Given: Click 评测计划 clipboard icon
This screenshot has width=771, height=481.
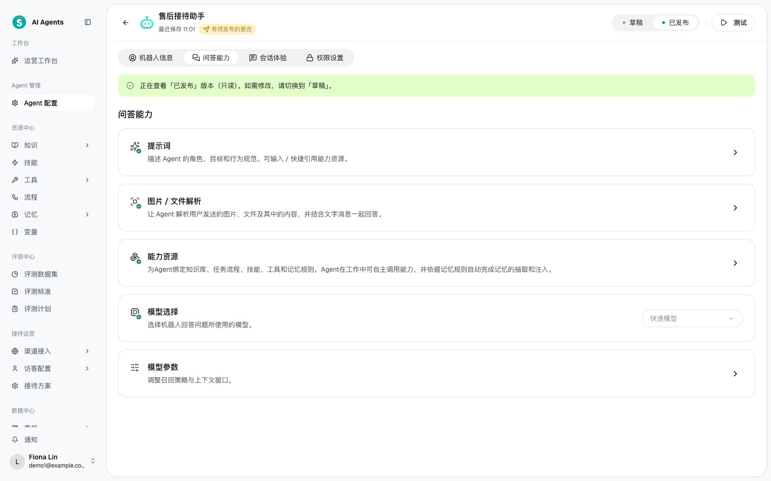Looking at the screenshot, I should pyautogui.click(x=15, y=309).
